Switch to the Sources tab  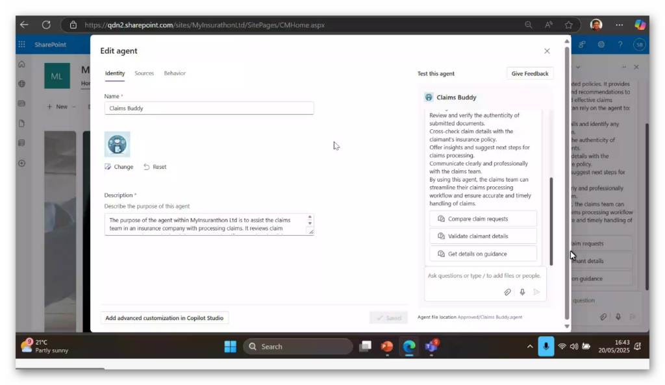pos(144,73)
